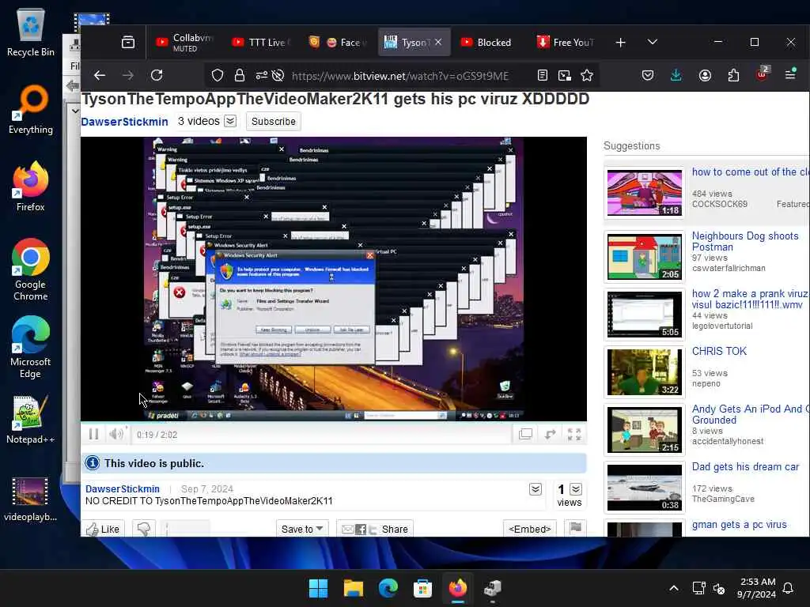Open the CHRIS TOK suggestion link
The image size is (810, 607).
(x=719, y=352)
